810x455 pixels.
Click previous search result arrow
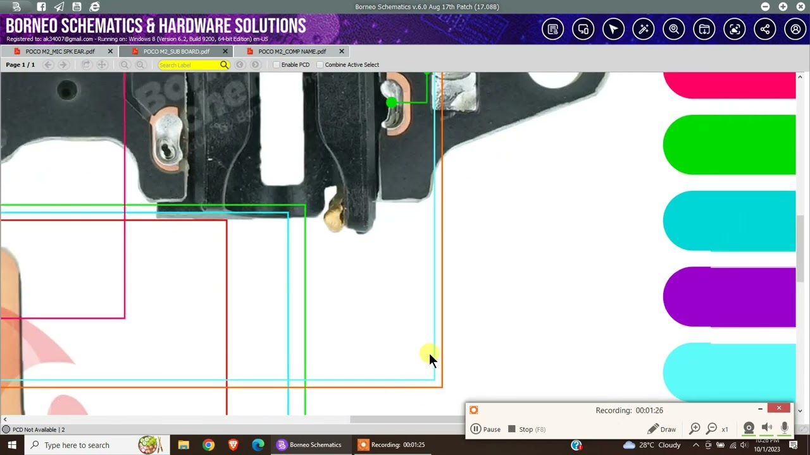click(240, 64)
